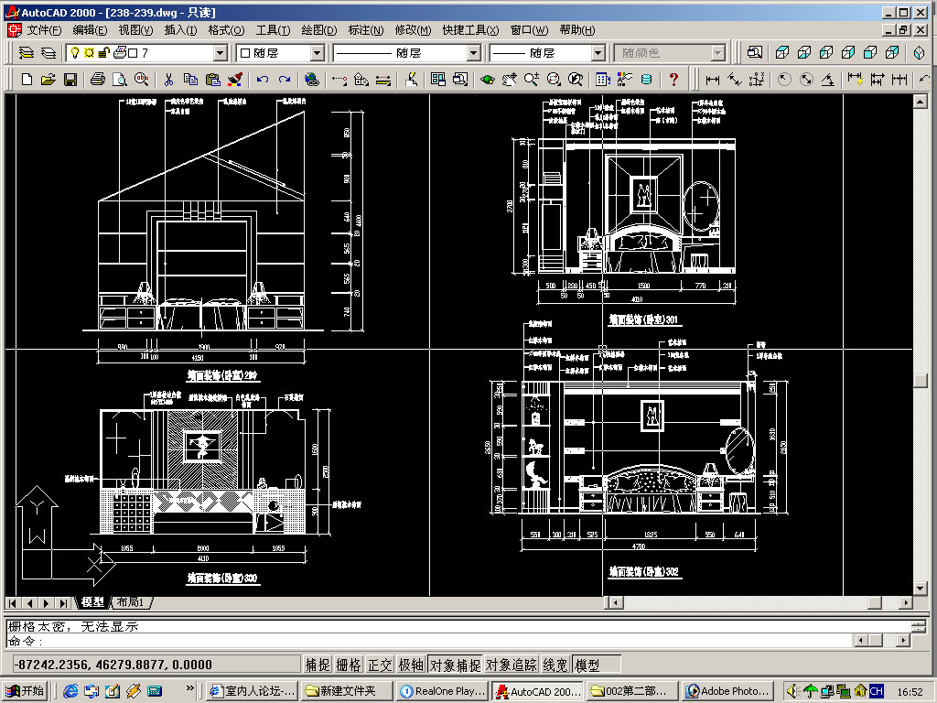Open Windows 开始 Start button

pos(25,691)
